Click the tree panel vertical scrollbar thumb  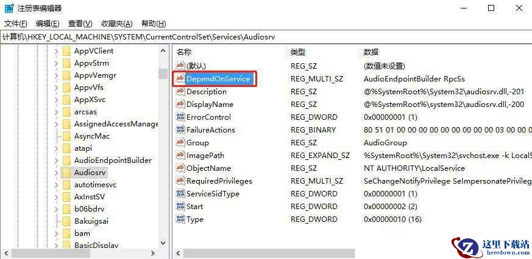163,74
